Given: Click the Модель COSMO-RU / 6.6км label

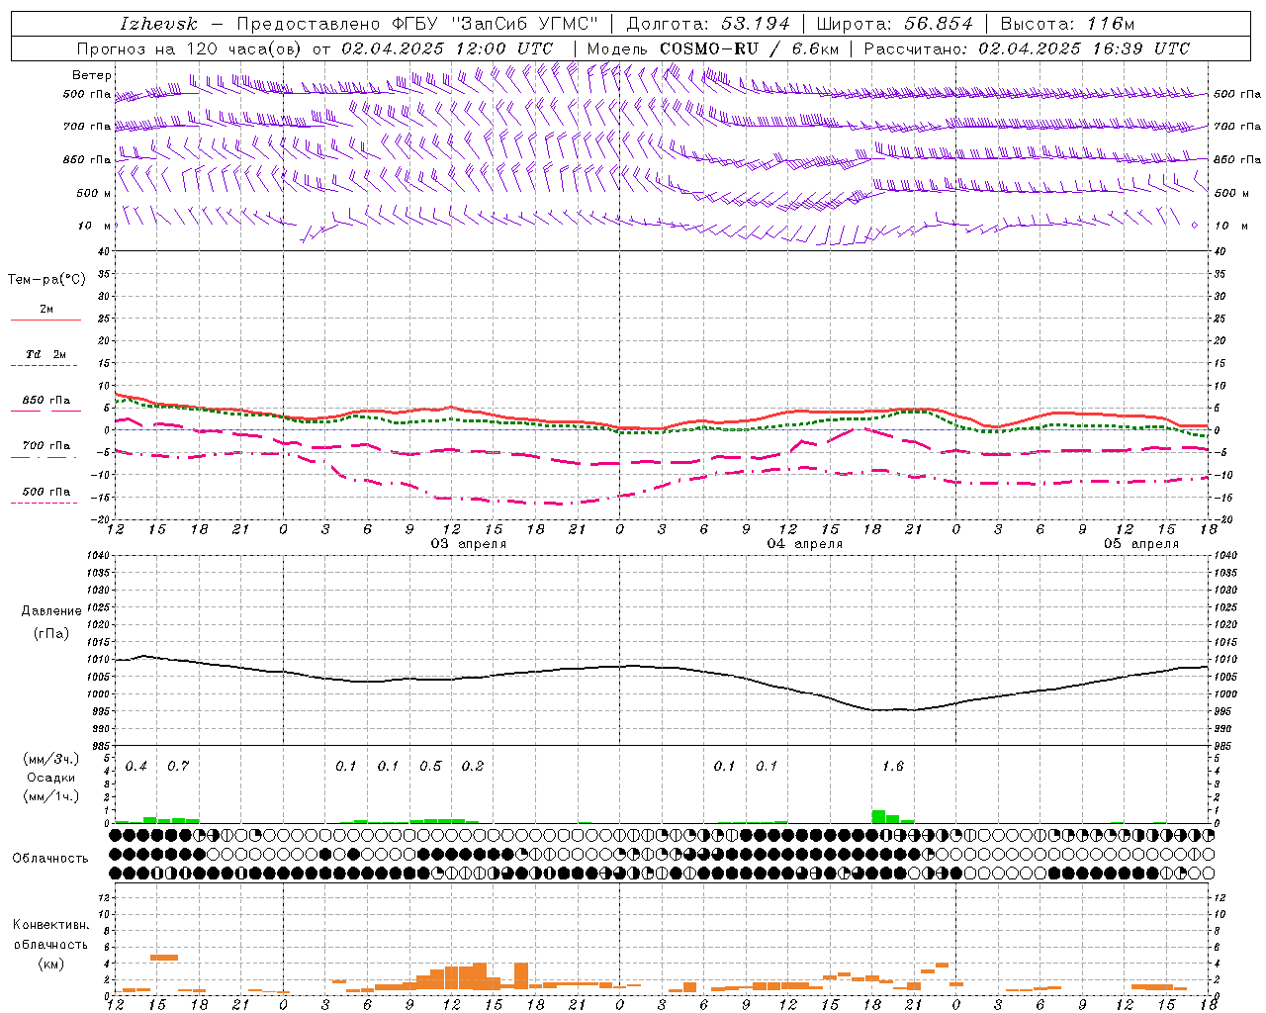Looking at the screenshot, I should point(713,48).
